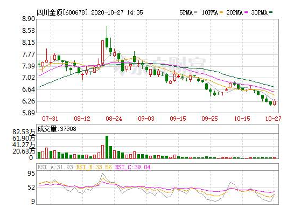
Task: Click the 08-12 date label
Action: 82,119
